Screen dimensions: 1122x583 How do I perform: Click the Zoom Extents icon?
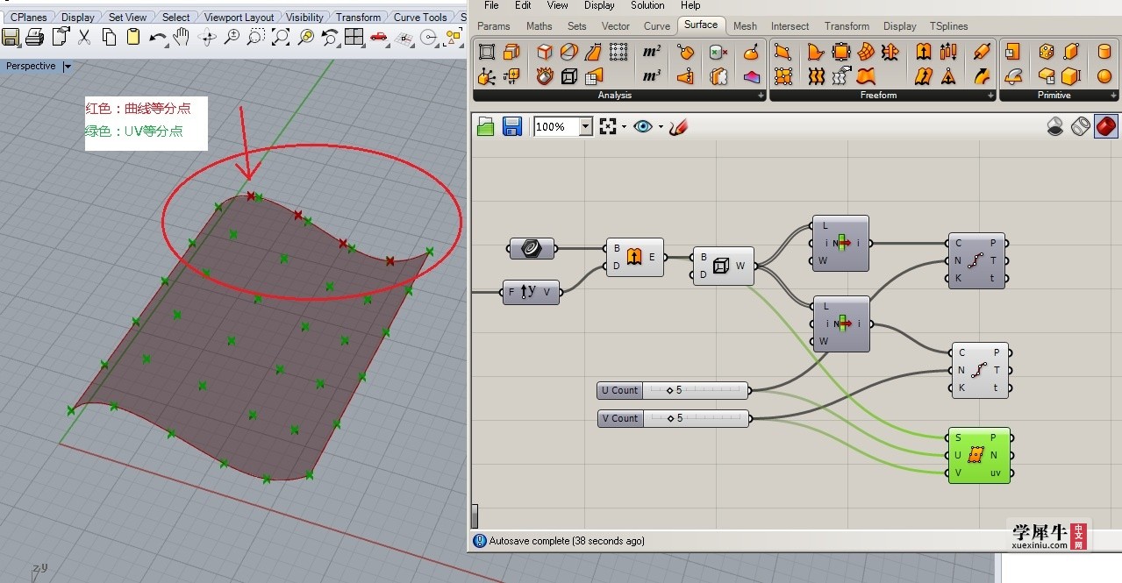[x=281, y=37]
